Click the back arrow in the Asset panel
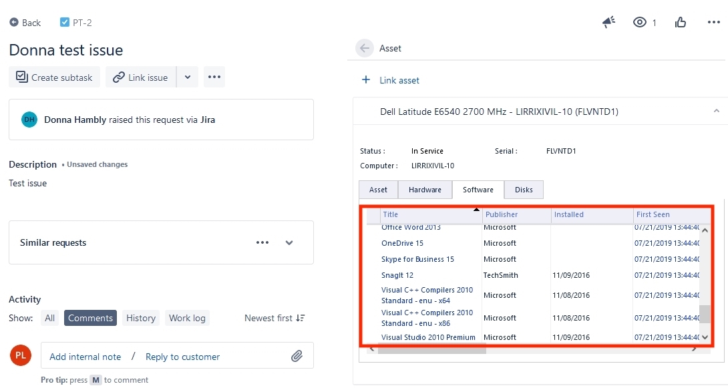Viewport: 728px width, 388px height. (x=365, y=47)
